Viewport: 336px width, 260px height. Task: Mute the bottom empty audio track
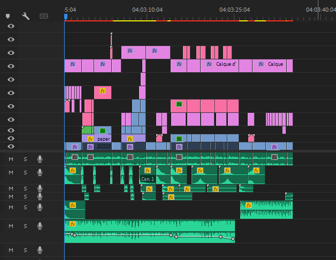click(11, 250)
